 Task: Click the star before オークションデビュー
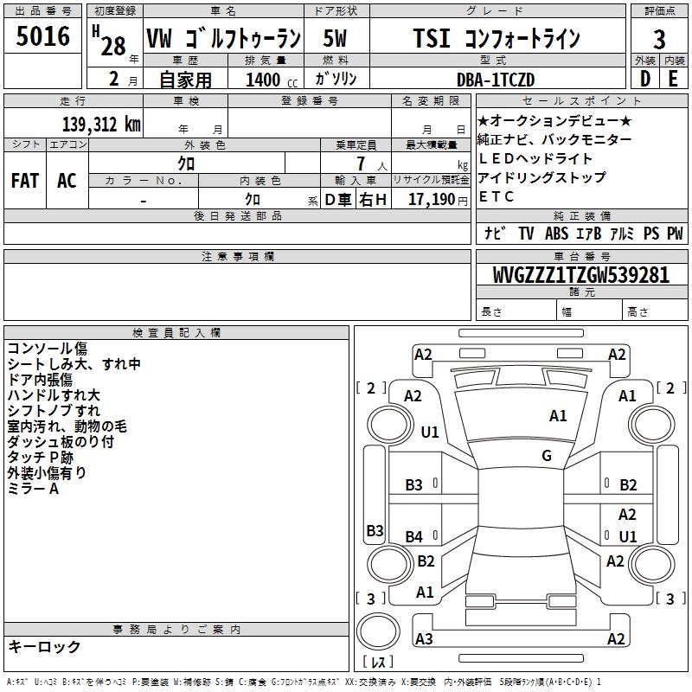484,120
